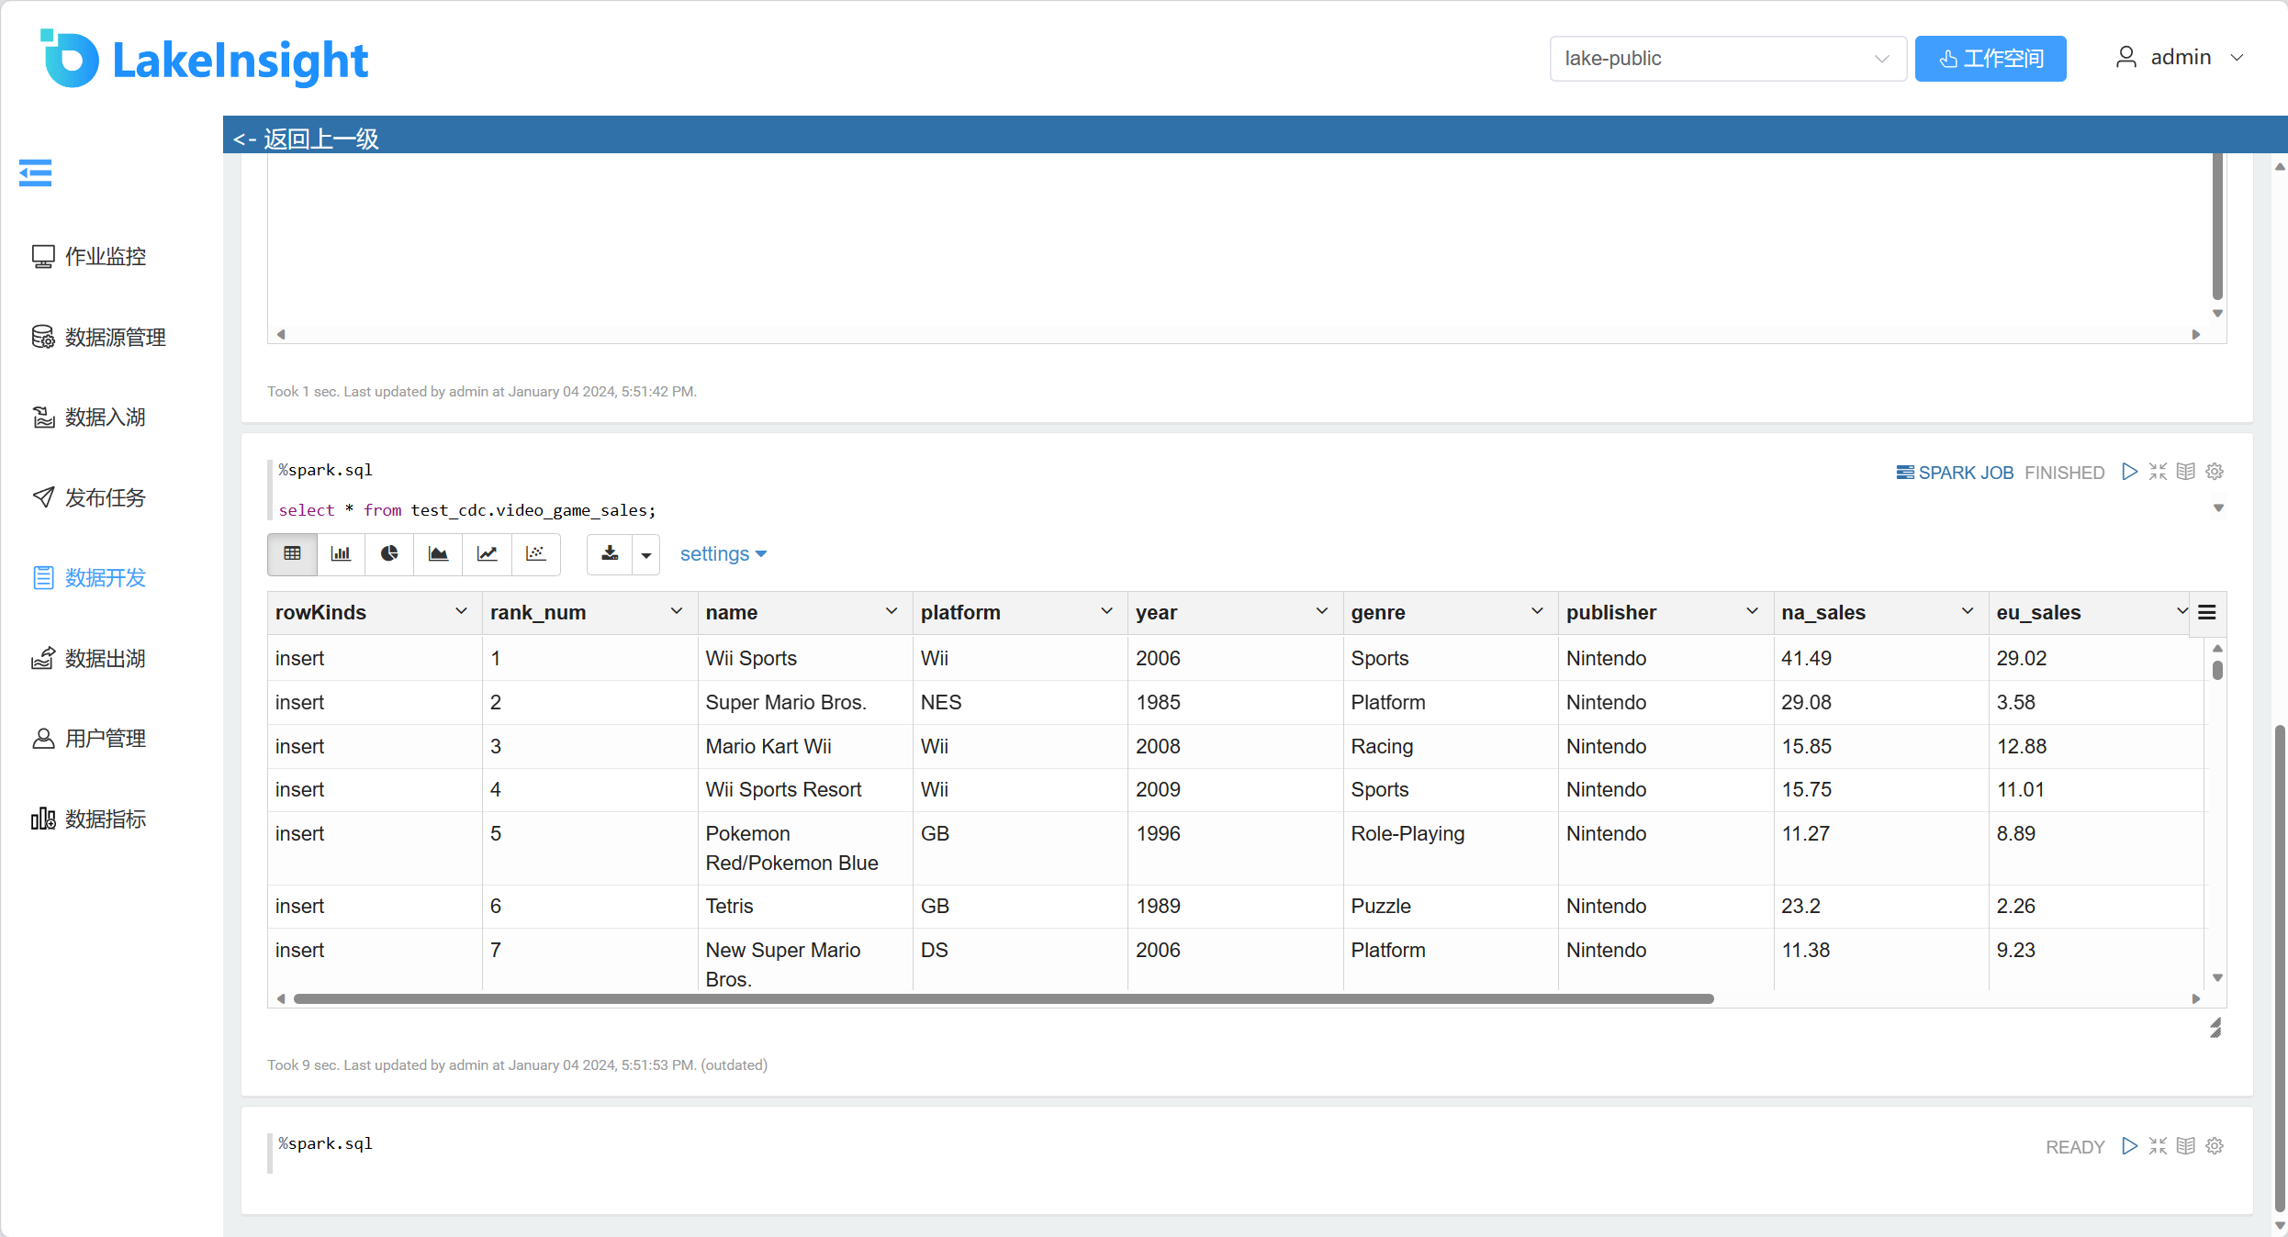Open 发布任务 in sidebar

coord(89,497)
